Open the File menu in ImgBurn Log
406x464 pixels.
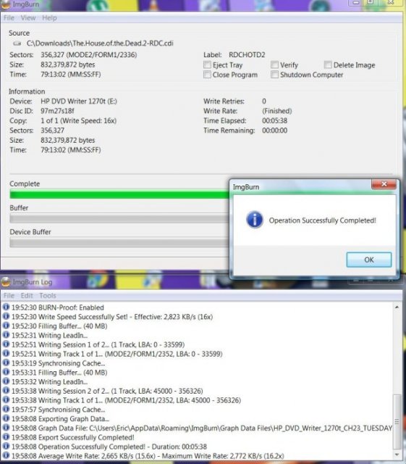(x=9, y=295)
